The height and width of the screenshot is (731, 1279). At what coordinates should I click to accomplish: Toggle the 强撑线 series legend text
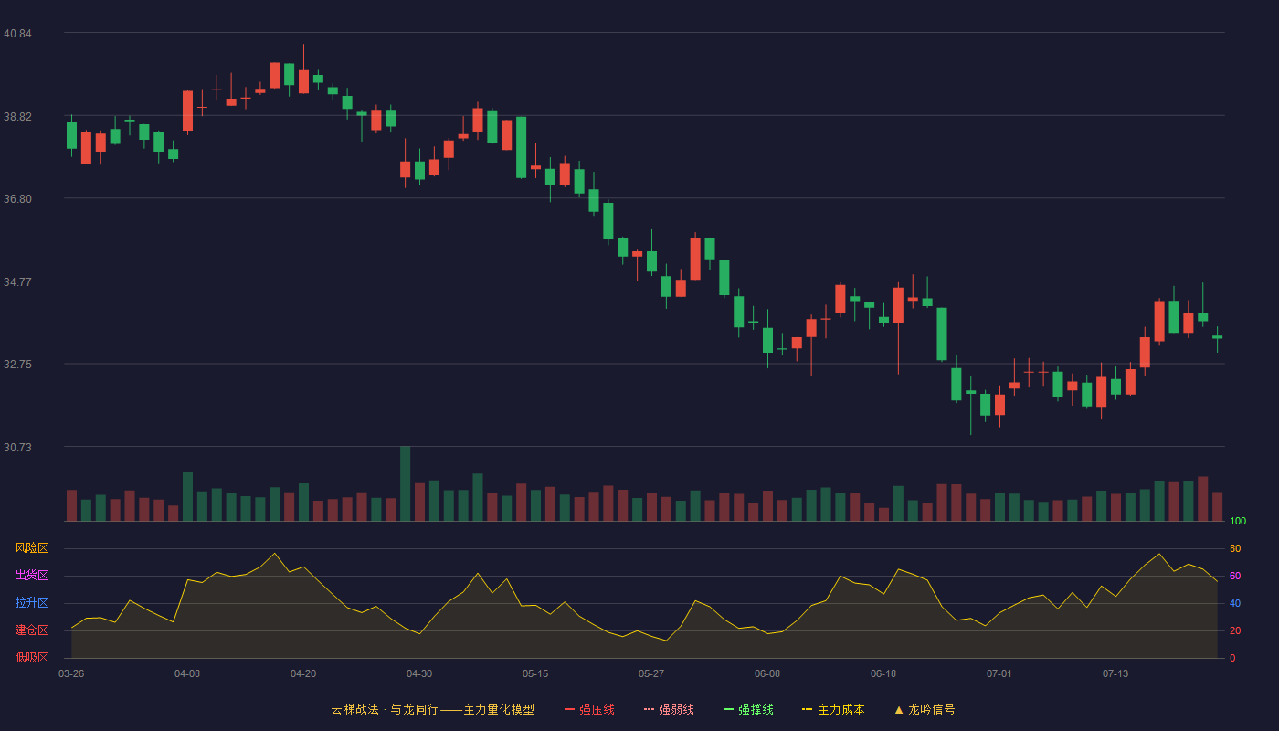tap(756, 709)
